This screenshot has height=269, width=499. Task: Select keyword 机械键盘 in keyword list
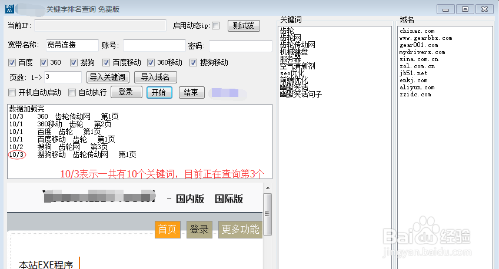(x=294, y=52)
